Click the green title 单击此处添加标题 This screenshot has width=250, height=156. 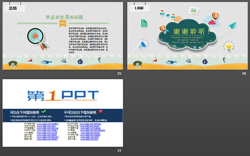(x=64, y=17)
